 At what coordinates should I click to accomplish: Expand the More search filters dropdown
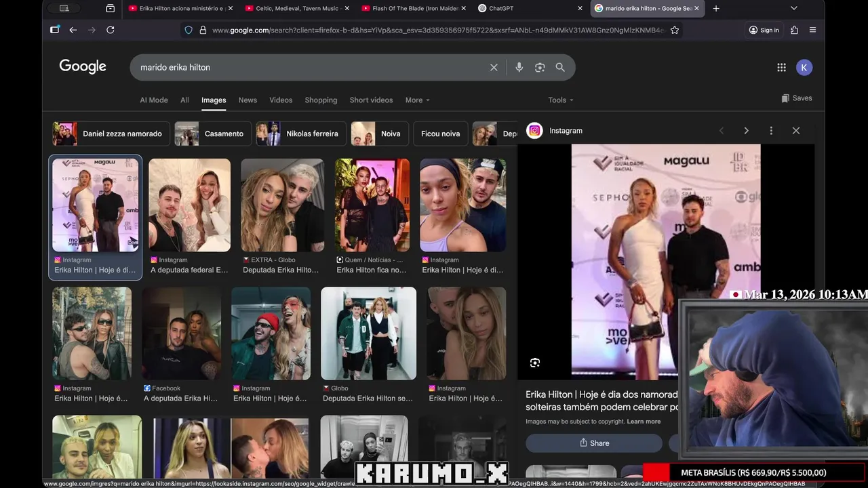(x=418, y=100)
